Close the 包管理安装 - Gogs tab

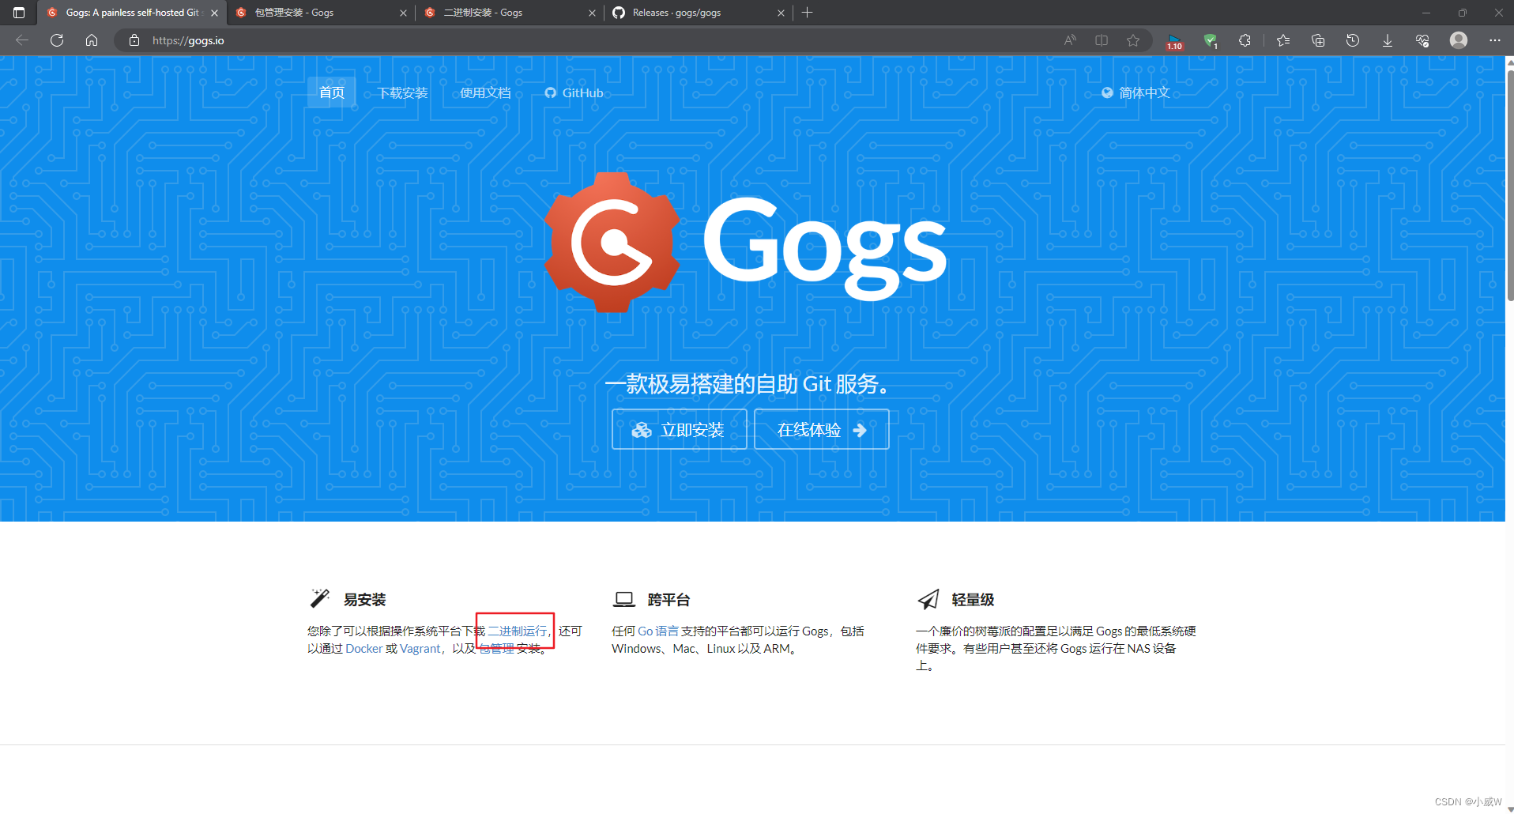click(403, 13)
